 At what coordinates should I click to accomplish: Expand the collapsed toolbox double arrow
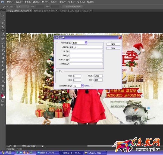tap(1, 10)
